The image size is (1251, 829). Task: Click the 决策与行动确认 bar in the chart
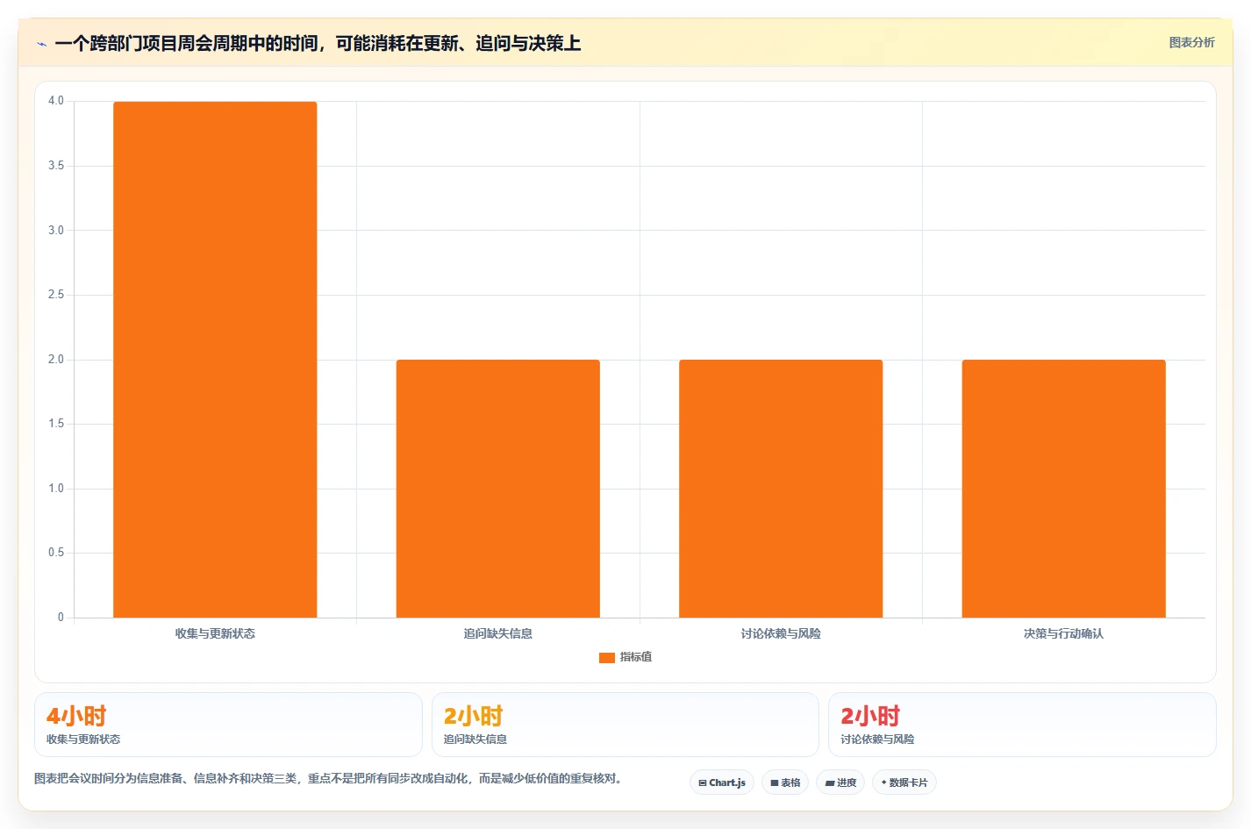point(1064,489)
